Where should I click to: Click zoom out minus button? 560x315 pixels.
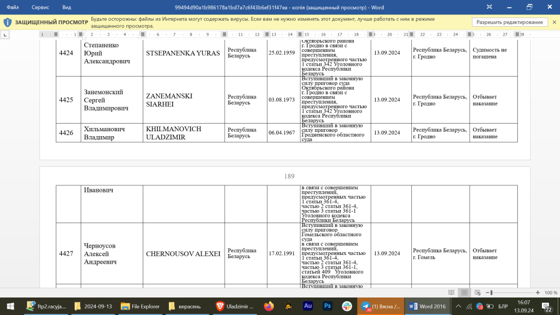[x=487, y=293]
